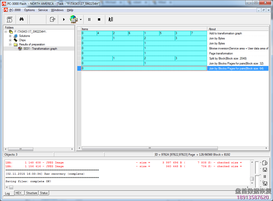Click the globe network computers icon
The width and height of the screenshot is (273, 201).
click(74, 19)
